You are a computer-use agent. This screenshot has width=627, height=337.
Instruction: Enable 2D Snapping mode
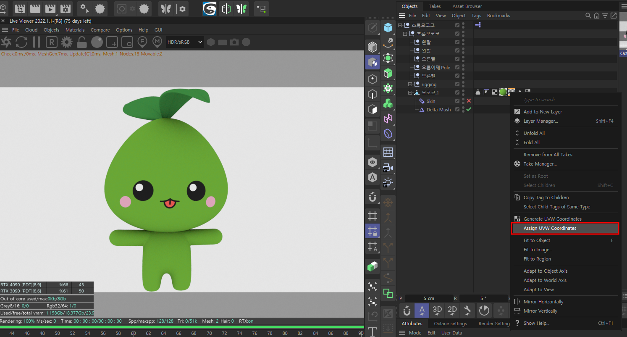tap(452, 311)
